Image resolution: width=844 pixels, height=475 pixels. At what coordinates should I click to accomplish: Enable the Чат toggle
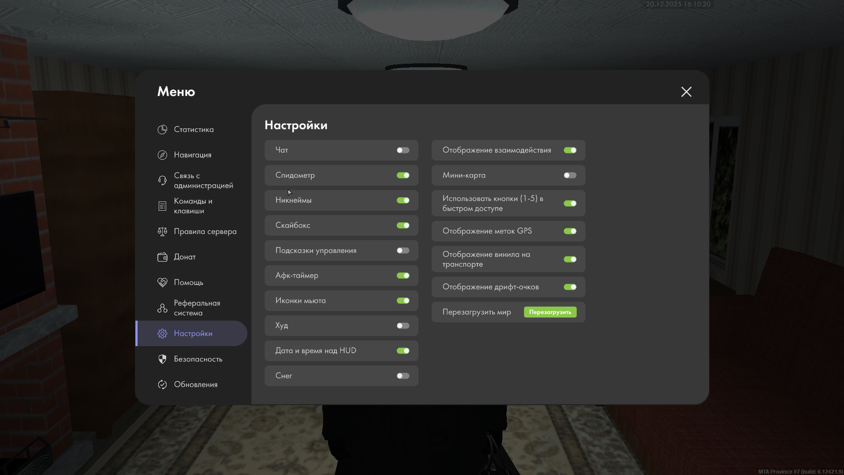tap(403, 150)
